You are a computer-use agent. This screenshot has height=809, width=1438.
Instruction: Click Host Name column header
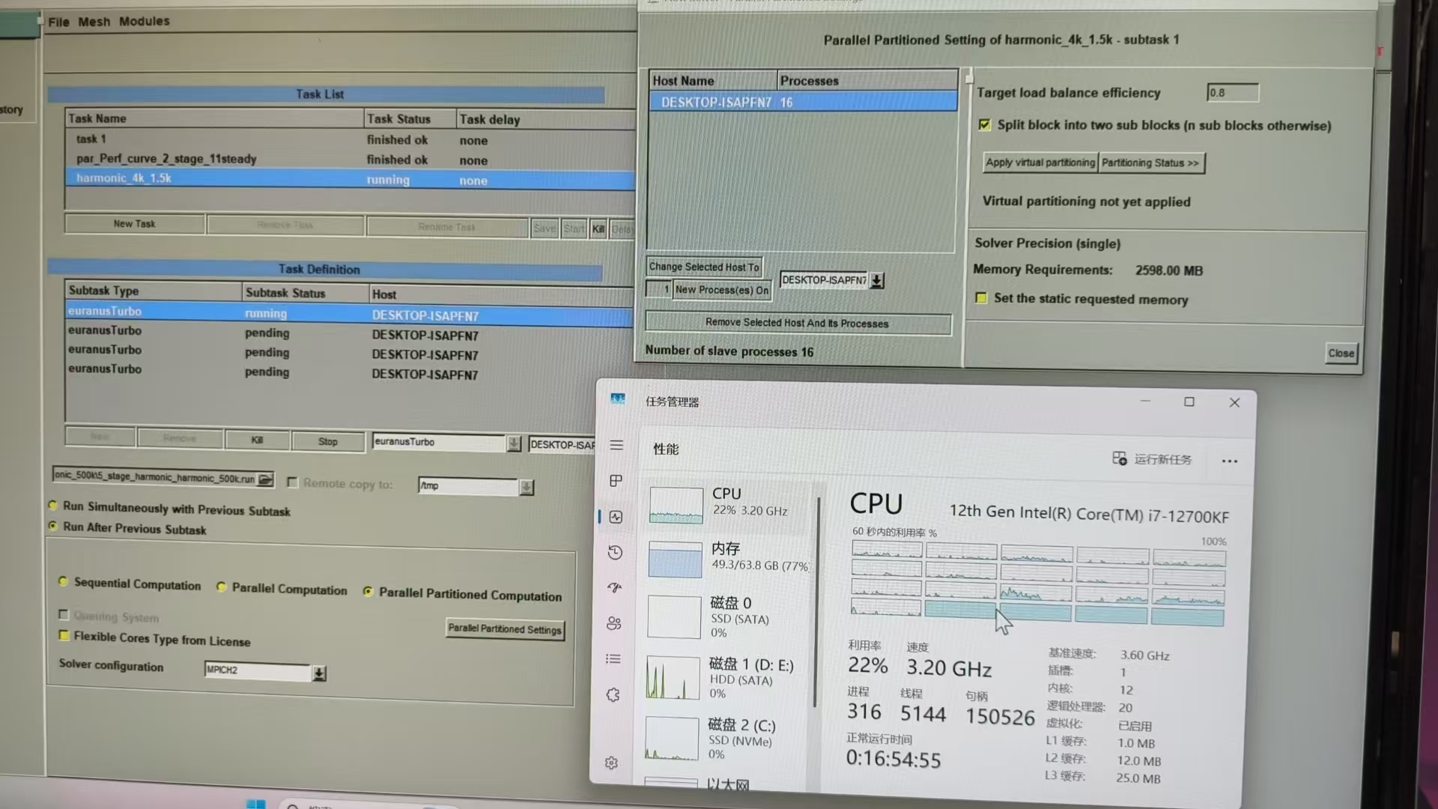(x=712, y=80)
